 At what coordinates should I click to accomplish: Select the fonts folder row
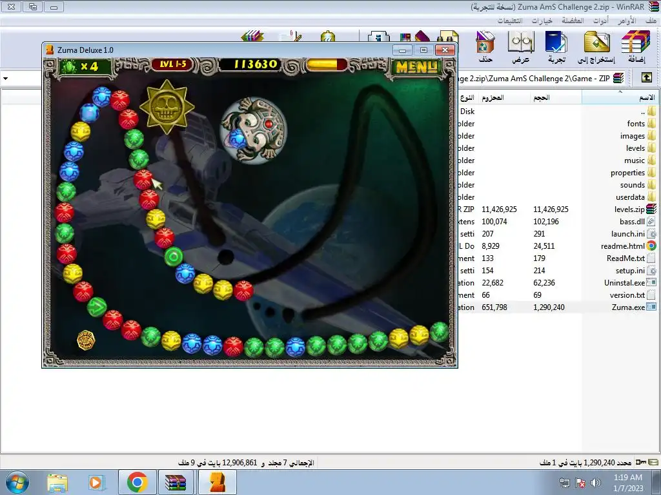coord(558,123)
